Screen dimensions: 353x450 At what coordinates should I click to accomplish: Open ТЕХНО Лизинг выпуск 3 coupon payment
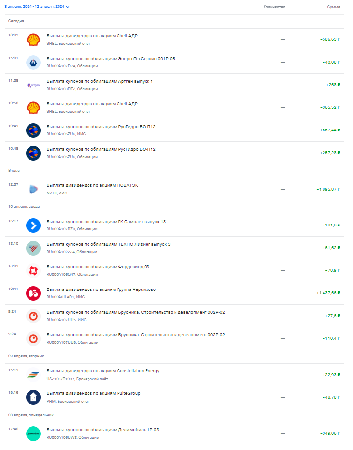coord(175,248)
